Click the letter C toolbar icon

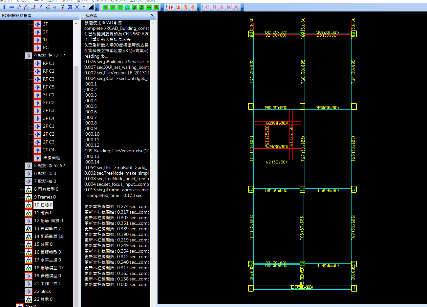coord(207,7)
